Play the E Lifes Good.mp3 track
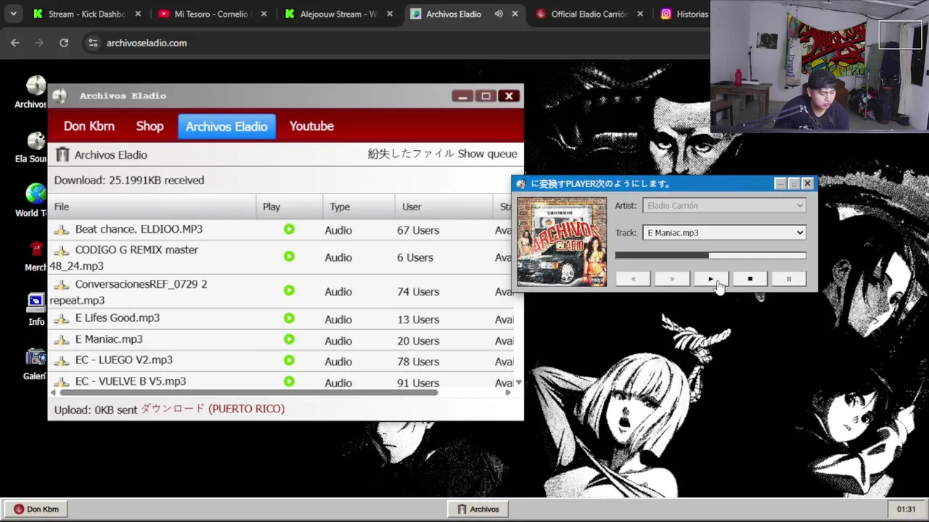Image resolution: width=929 pixels, height=522 pixels. [x=289, y=318]
